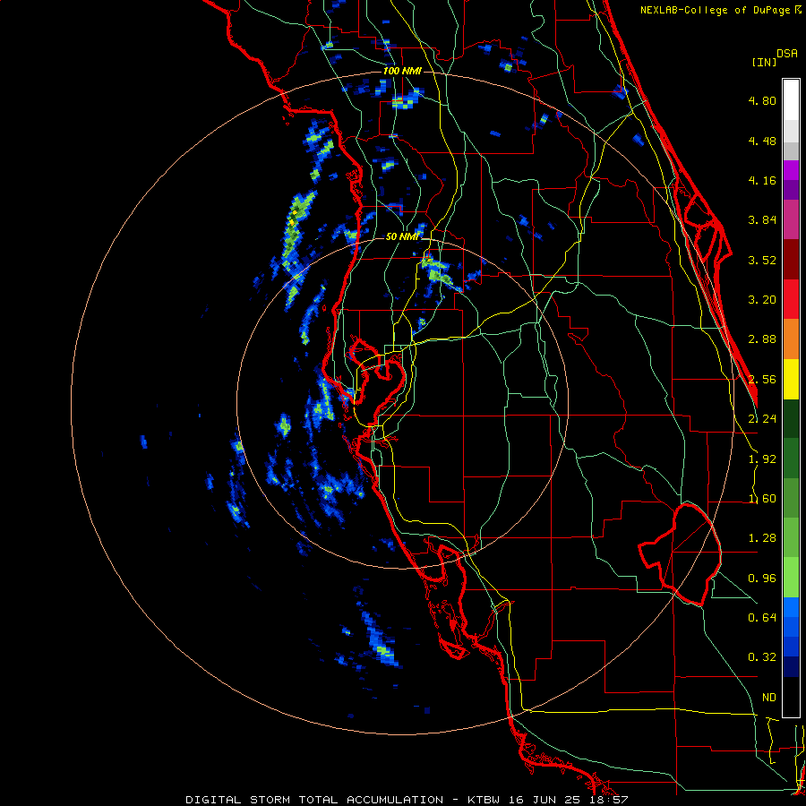This screenshot has height=806, width=806.
Task: Click the ND legend label
Action: tap(769, 698)
